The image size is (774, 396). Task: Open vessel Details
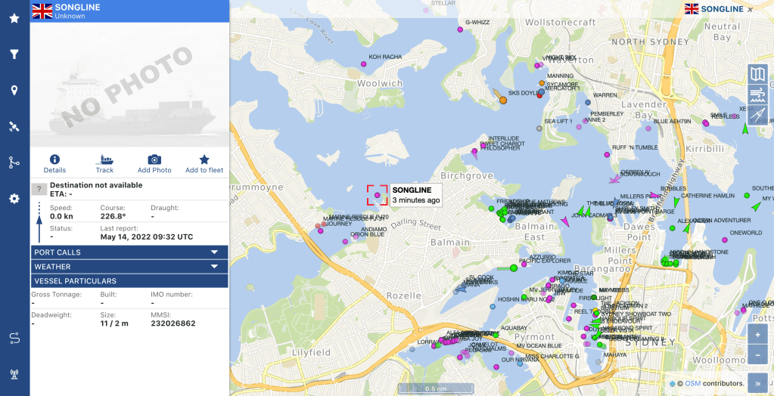click(54, 163)
